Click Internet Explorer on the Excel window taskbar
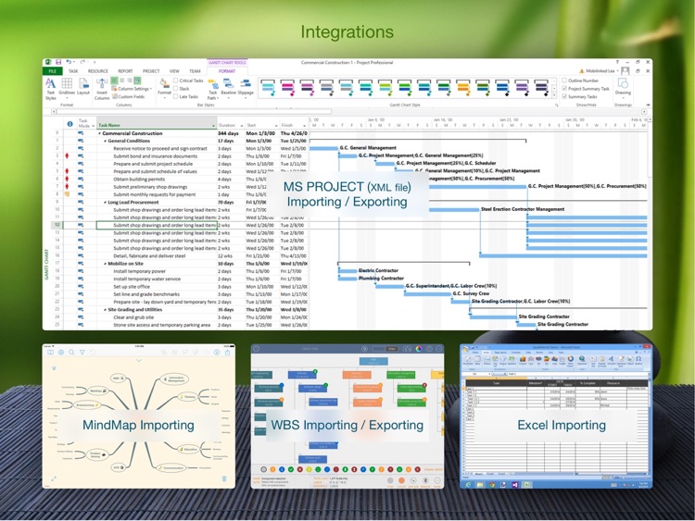Image resolution: width=695 pixels, height=521 pixels. (468, 485)
